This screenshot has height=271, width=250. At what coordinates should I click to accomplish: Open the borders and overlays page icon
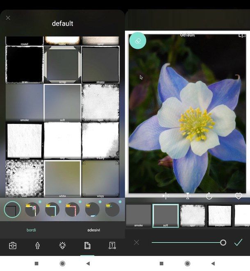(87, 246)
